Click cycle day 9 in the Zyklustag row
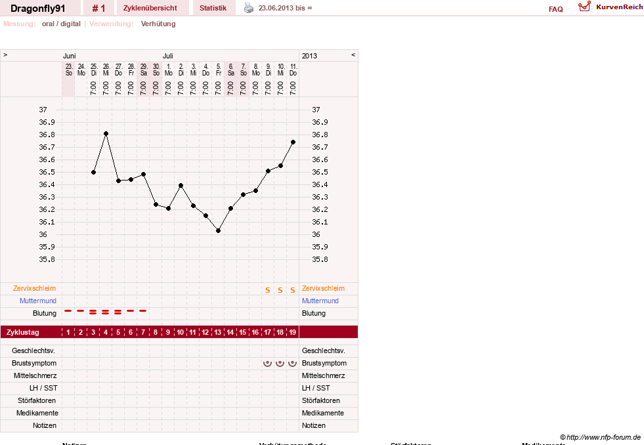Screen dimensions: 644x445 tap(168, 332)
